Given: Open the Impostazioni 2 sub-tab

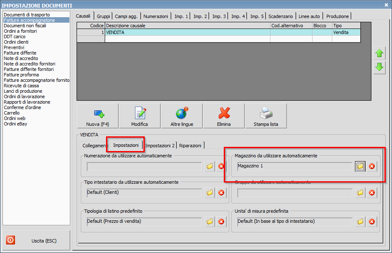Looking at the screenshot, I should coord(160,146).
